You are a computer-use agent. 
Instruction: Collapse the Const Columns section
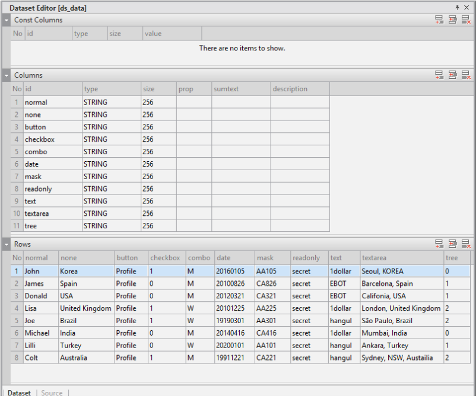7,20
